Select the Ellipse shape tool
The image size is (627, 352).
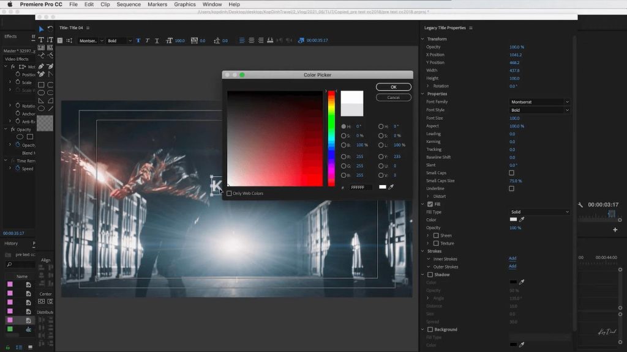41,93
